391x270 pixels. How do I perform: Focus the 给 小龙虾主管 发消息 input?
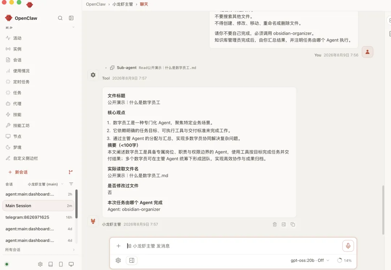tap(234, 246)
